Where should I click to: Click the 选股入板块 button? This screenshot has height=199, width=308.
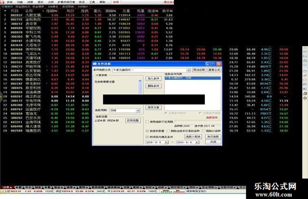tap(193, 137)
